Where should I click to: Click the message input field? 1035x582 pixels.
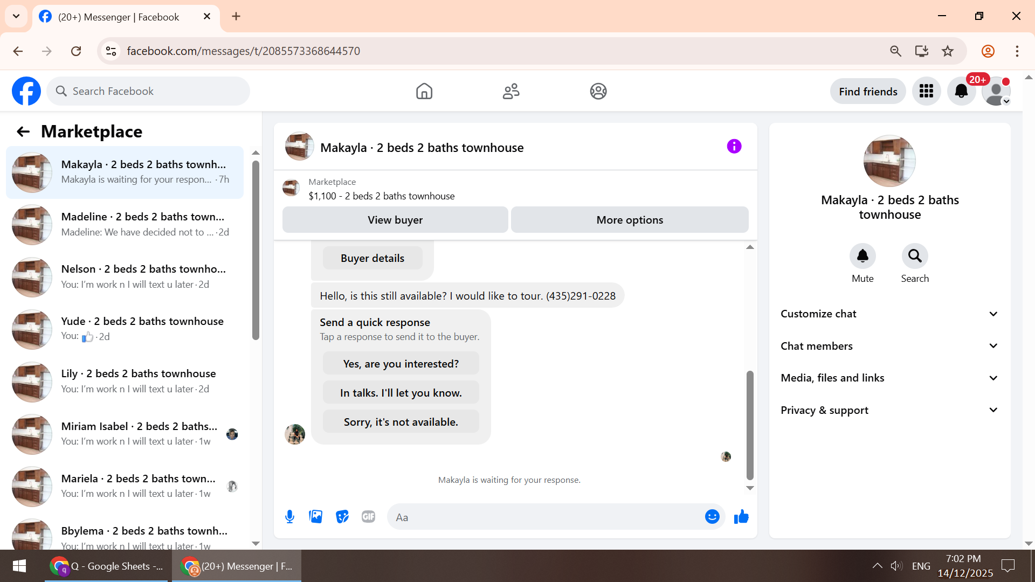click(x=544, y=517)
